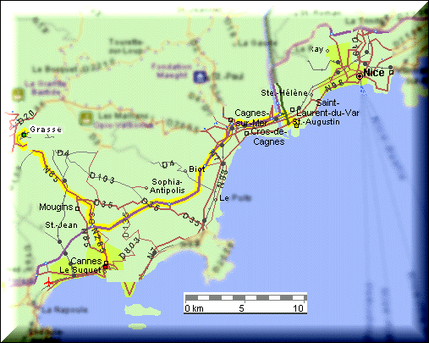Select the D103 road label
429x343 pixels.
pos(102,178)
